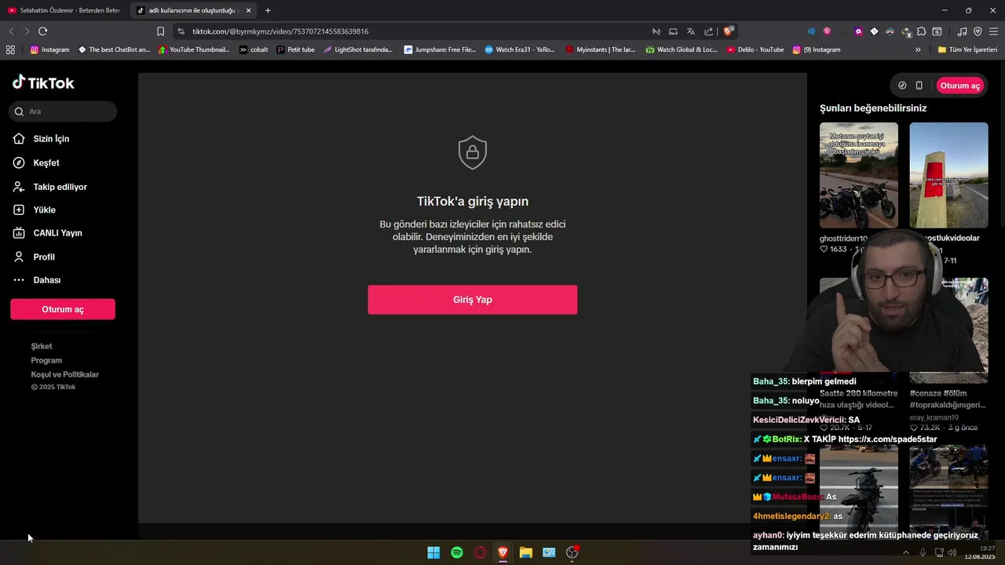Open YouTube Thumbnail bookmark

click(x=194, y=49)
